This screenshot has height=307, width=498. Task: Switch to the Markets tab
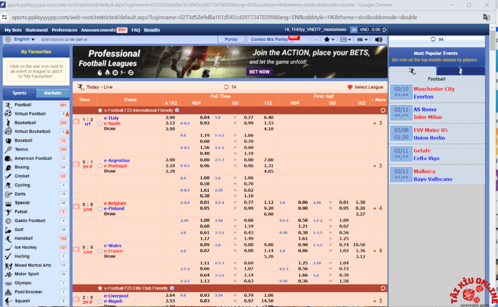53,93
